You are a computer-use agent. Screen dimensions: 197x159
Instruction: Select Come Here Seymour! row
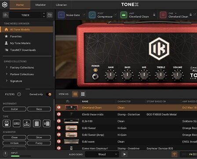tap(126, 148)
